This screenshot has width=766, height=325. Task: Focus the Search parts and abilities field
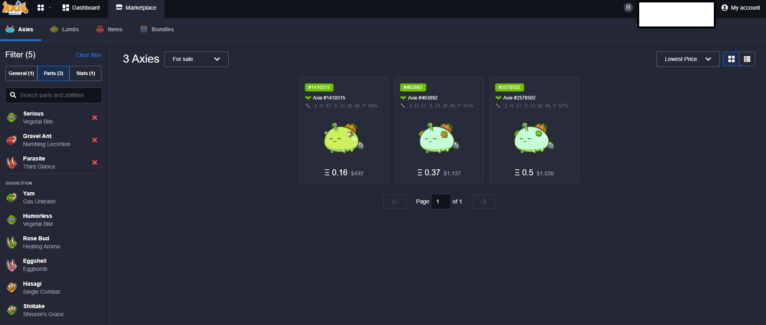tap(53, 95)
